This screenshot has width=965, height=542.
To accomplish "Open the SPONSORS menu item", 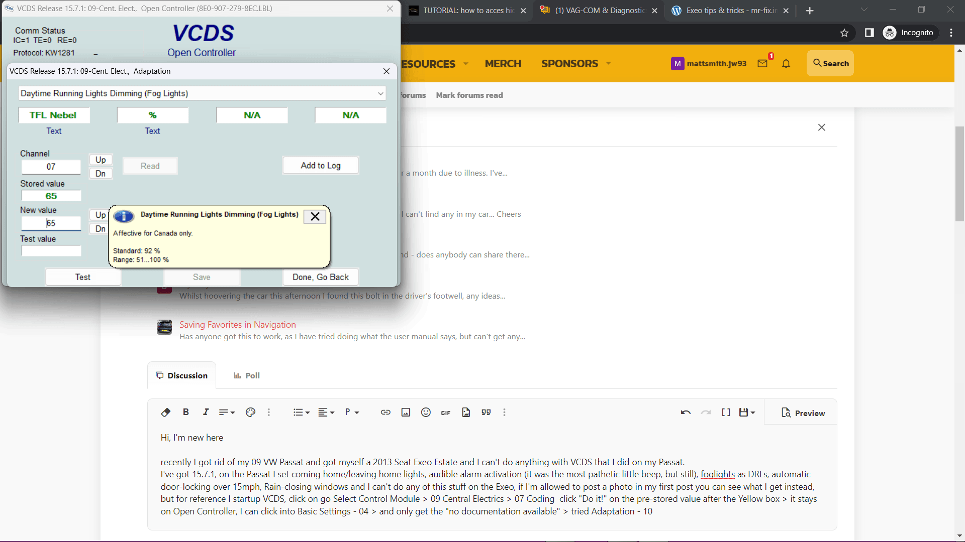I will (569, 64).
